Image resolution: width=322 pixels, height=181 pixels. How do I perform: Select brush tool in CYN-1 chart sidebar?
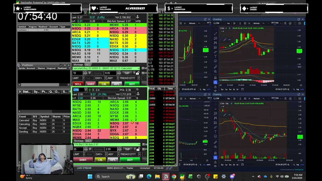(x=215, y=52)
